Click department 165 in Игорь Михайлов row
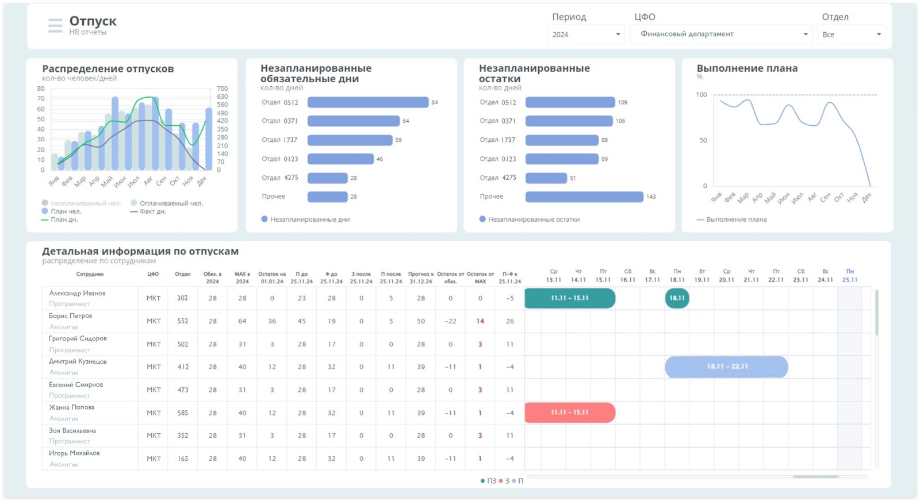This screenshot has width=920, height=501. pyautogui.click(x=182, y=458)
